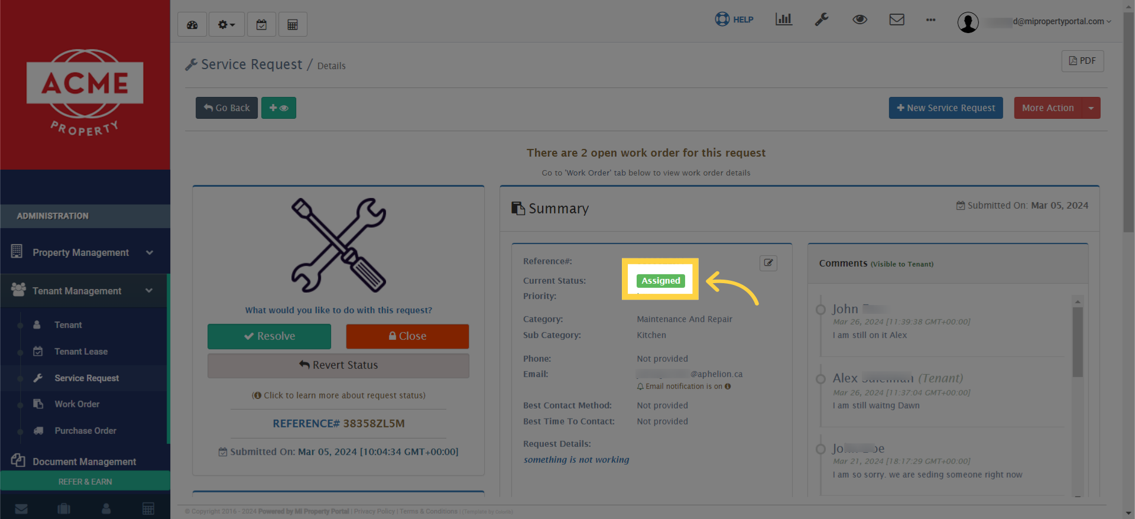Open Purchase Order in the sidebar
This screenshot has height=519, width=1135.
85,431
